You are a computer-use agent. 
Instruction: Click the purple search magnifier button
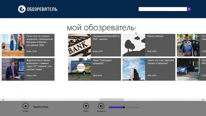(189, 9)
